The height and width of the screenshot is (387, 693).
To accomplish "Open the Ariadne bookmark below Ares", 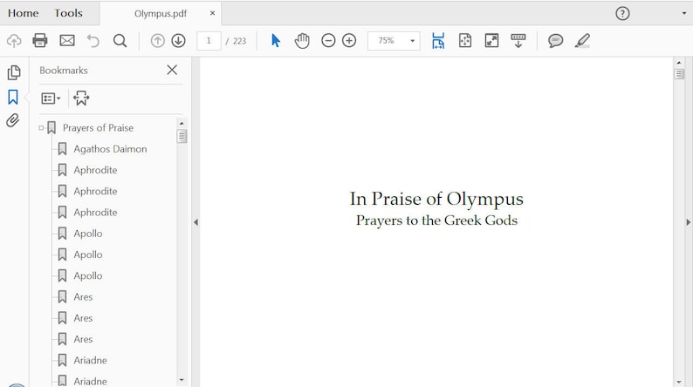I will pos(90,360).
